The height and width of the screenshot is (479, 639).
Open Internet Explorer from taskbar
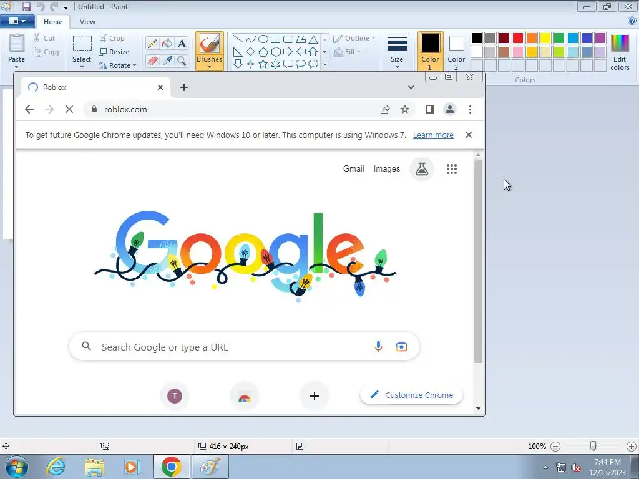point(56,467)
